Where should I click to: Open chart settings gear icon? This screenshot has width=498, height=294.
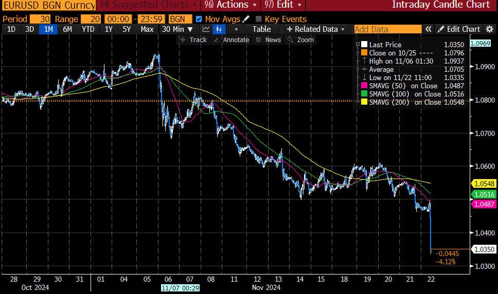[x=490, y=29]
